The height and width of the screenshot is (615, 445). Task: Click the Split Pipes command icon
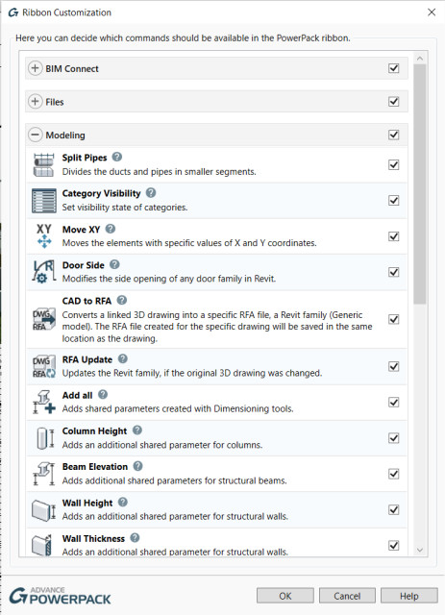(x=43, y=164)
